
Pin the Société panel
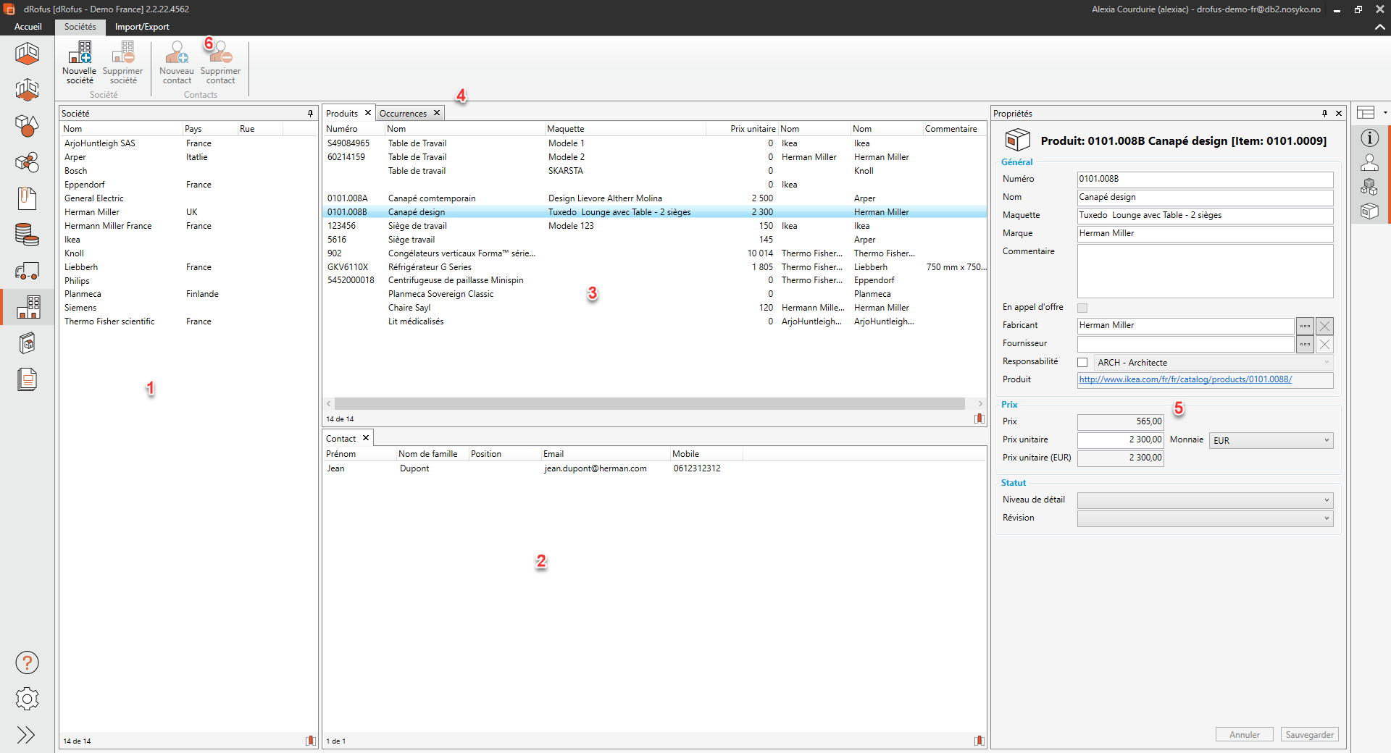click(310, 114)
